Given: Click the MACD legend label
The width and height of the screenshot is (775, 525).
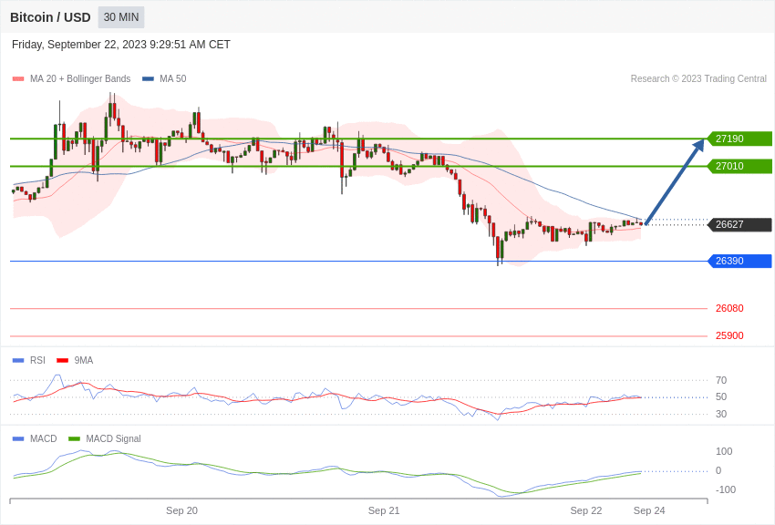Looking at the screenshot, I should tap(44, 438).
